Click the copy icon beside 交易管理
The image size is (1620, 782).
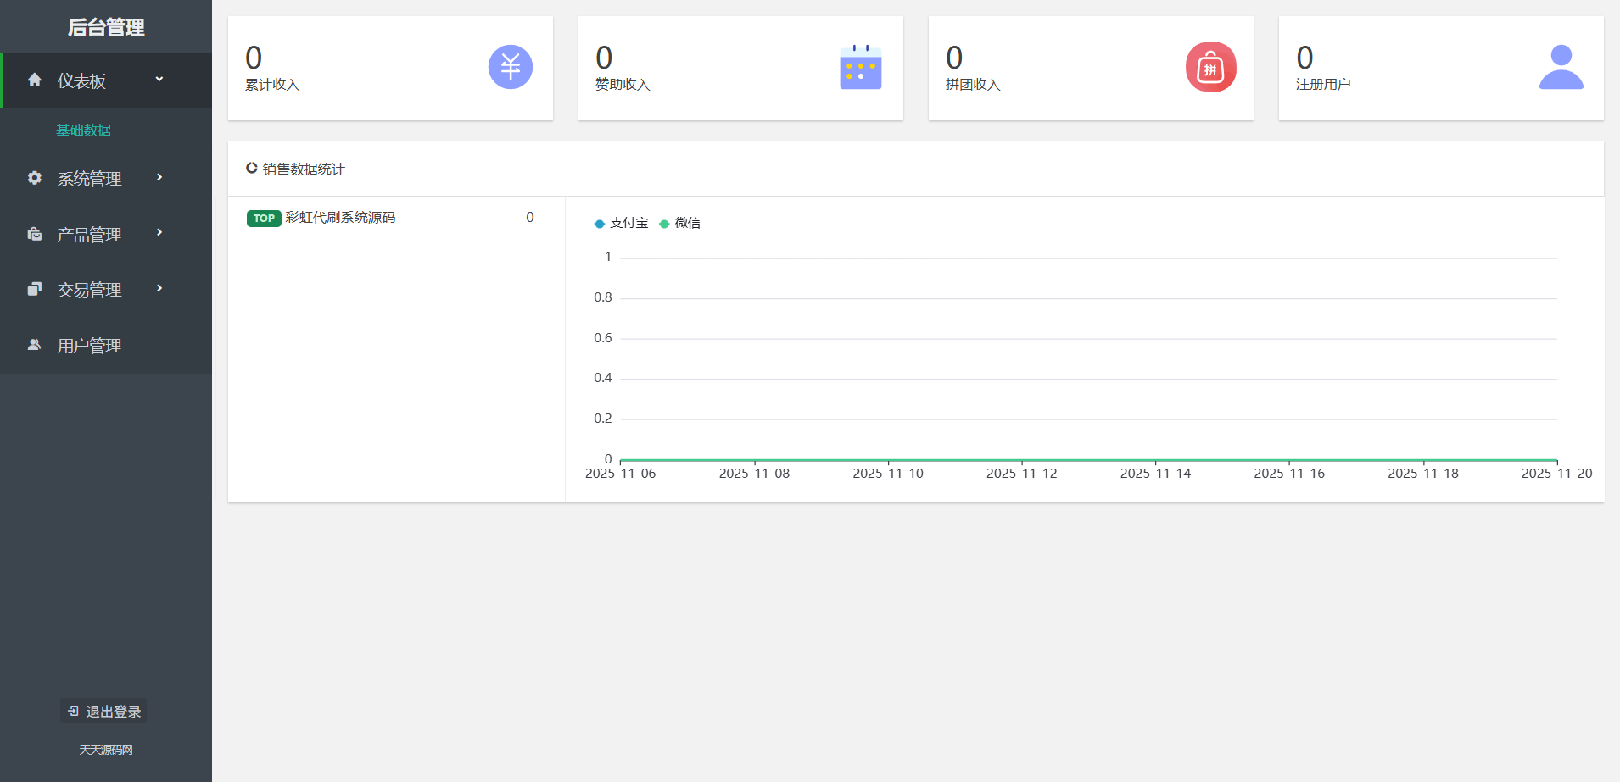pyautogui.click(x=35, y=289)
